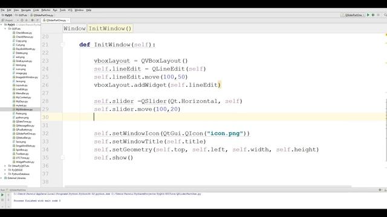Image resolution: width=387 pixels, height=217 pixels.
Task: Expand the OtherPyQt5Tuts folder
Action: [x=5, y=166]
